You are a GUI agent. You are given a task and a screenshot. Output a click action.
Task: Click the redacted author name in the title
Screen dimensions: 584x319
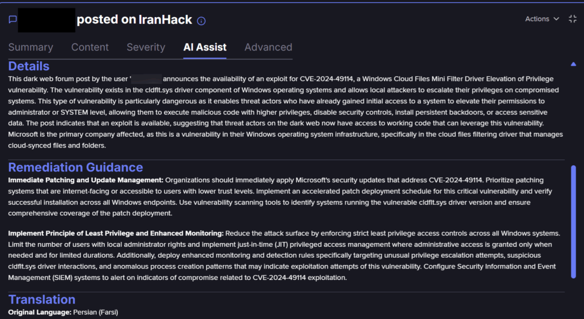click(46, 20)
